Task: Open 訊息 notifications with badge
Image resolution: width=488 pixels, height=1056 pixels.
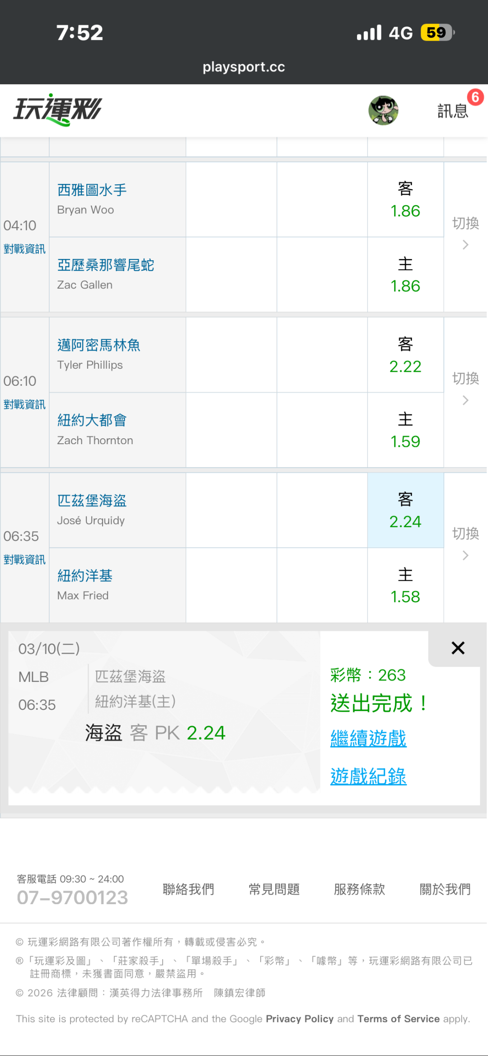Action: click(x=453, y=110)
